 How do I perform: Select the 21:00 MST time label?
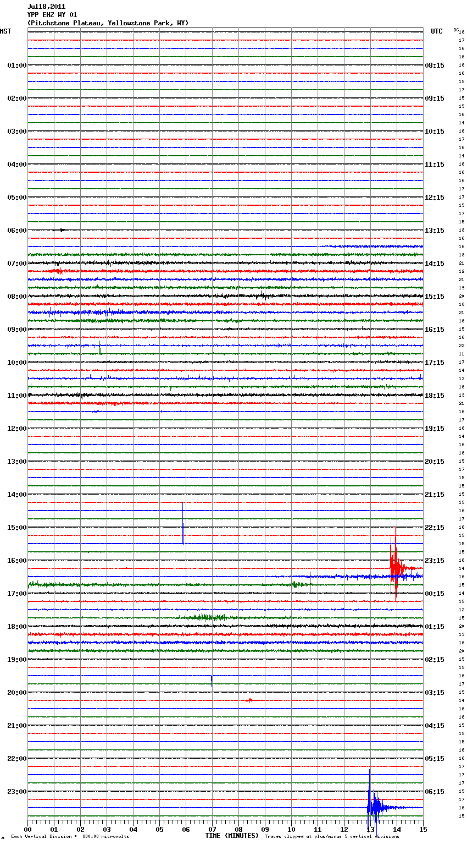point(16,726)
